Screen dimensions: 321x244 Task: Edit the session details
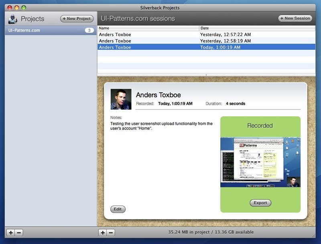coord(118,209)
